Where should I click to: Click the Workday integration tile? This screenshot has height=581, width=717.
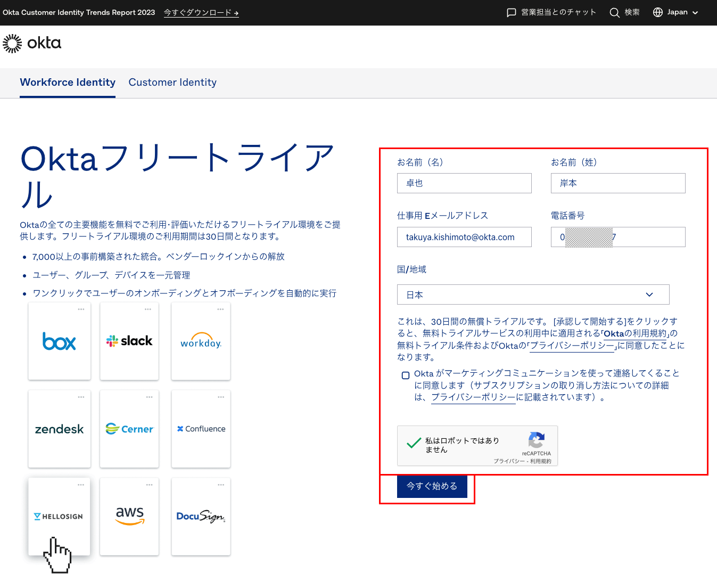coord(201,341)
